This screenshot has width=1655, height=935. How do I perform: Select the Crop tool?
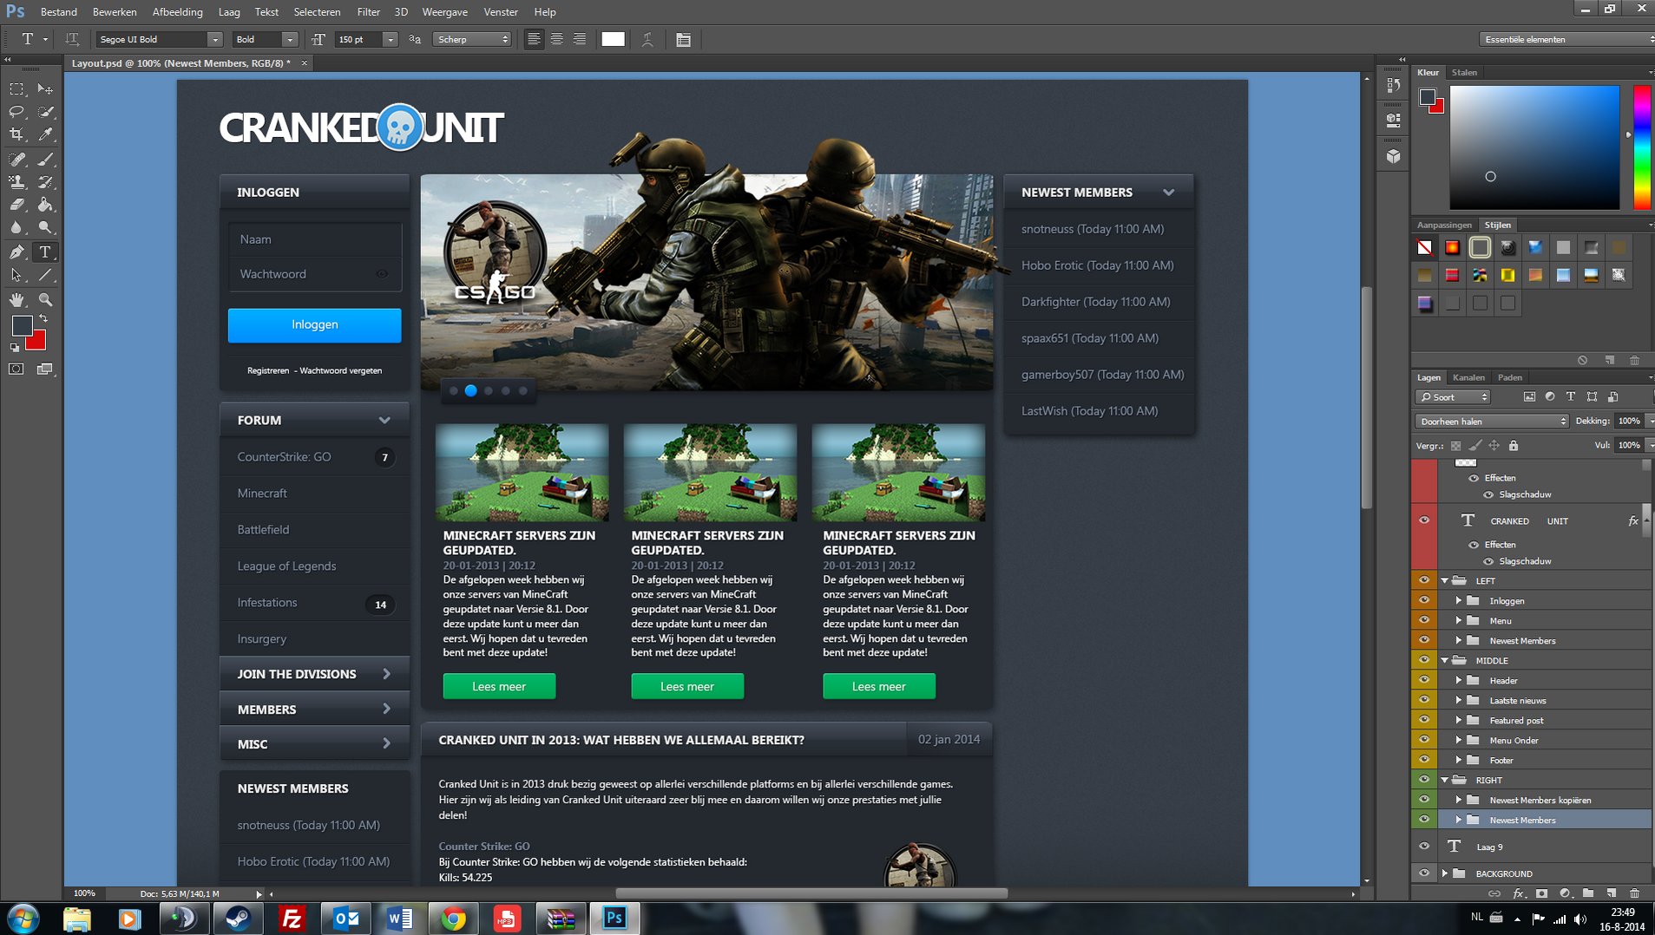pyautogui.click(x=16, y=134)
